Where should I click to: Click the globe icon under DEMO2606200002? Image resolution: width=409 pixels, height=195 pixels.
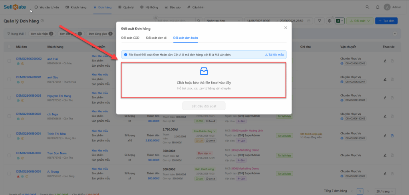point(18,64)
